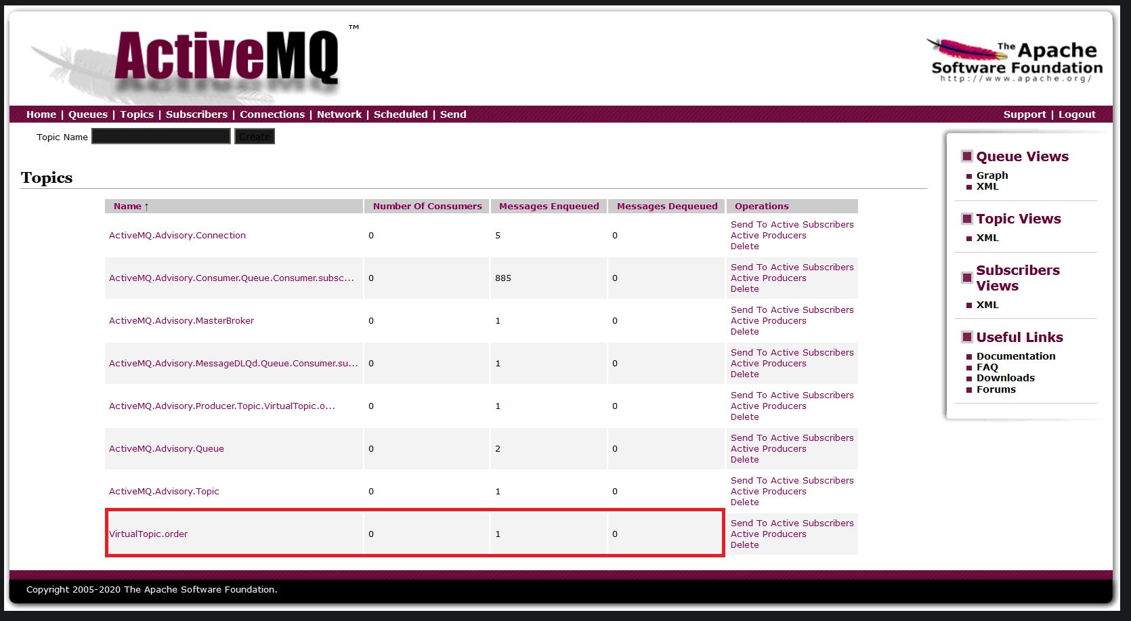Focus the Topic Name input field
Image resolution: width=1131 pixels, height=621 pixels.
pyautogui.click(x=161, y=136)
